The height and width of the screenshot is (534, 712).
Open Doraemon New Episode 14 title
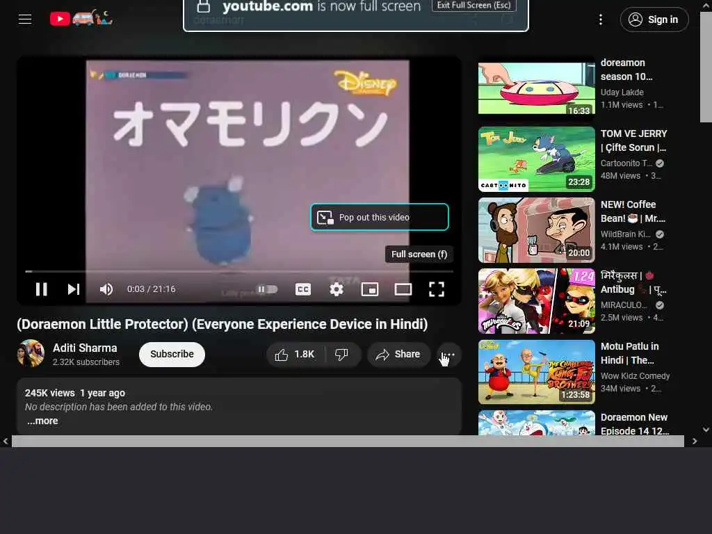(x=635, y=423)
